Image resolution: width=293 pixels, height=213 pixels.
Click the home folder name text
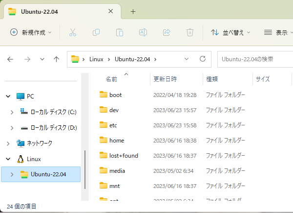(117, 141)
